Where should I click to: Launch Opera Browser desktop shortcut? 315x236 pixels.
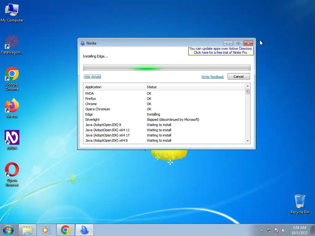[12, 174]
